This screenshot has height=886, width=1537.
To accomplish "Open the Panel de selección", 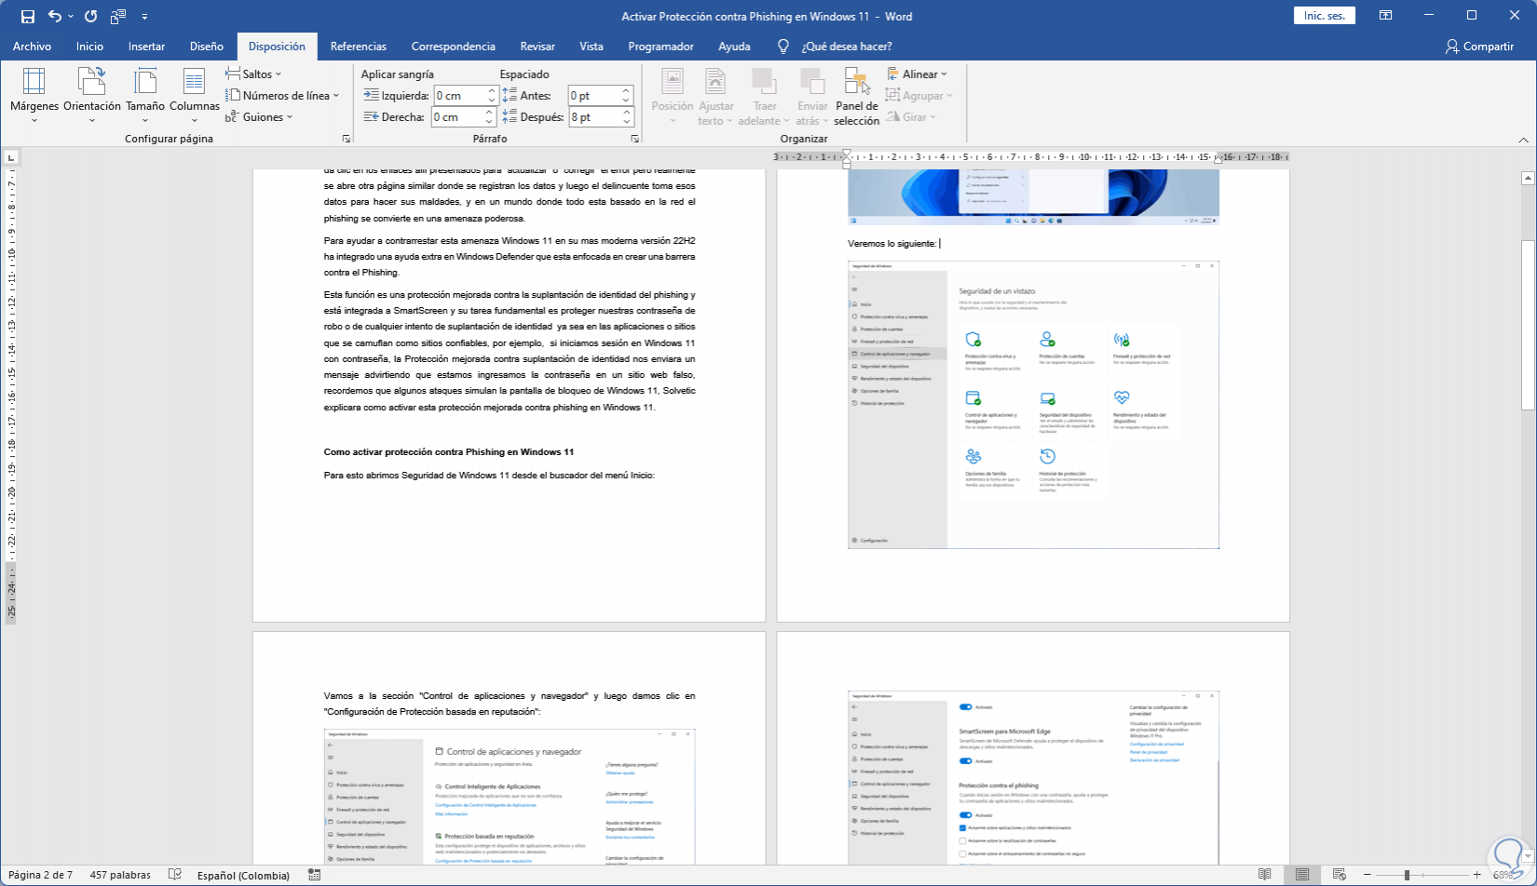I will pos(857,96).
